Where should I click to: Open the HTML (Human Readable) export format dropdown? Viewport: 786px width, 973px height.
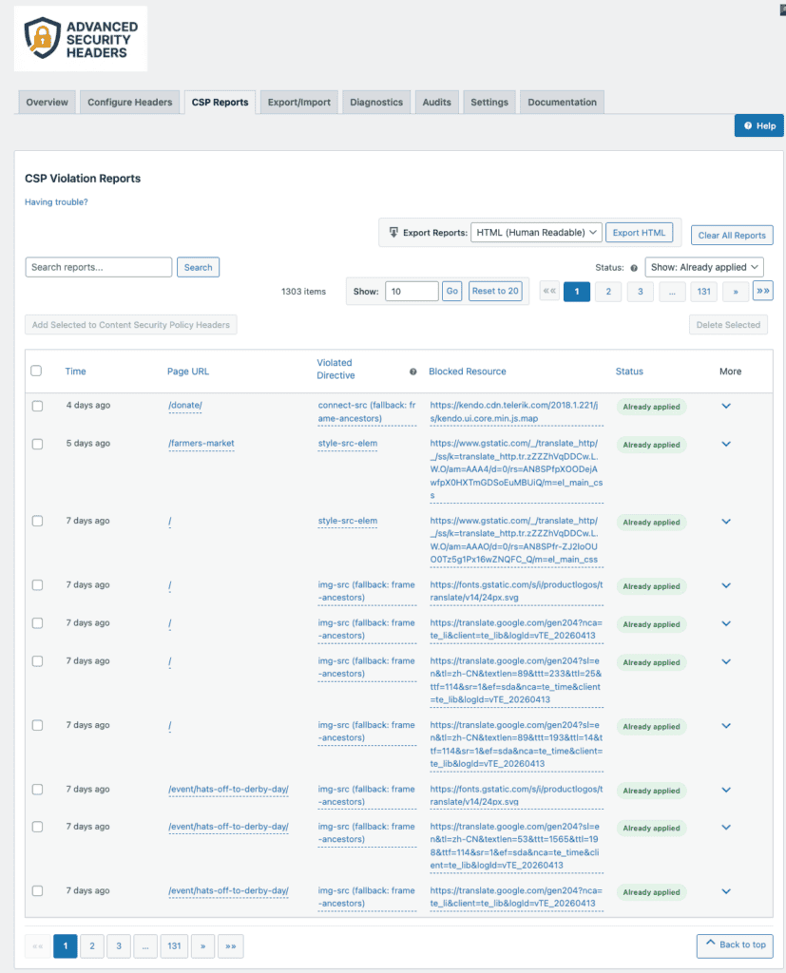coord(536,232)
